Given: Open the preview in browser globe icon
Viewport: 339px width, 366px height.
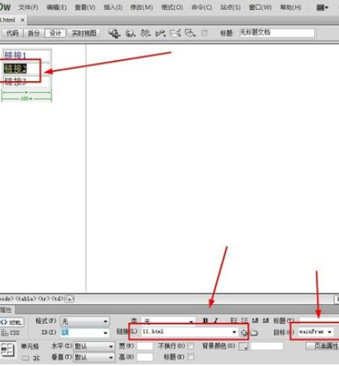Looking at the screenshot, I should 130,33.
